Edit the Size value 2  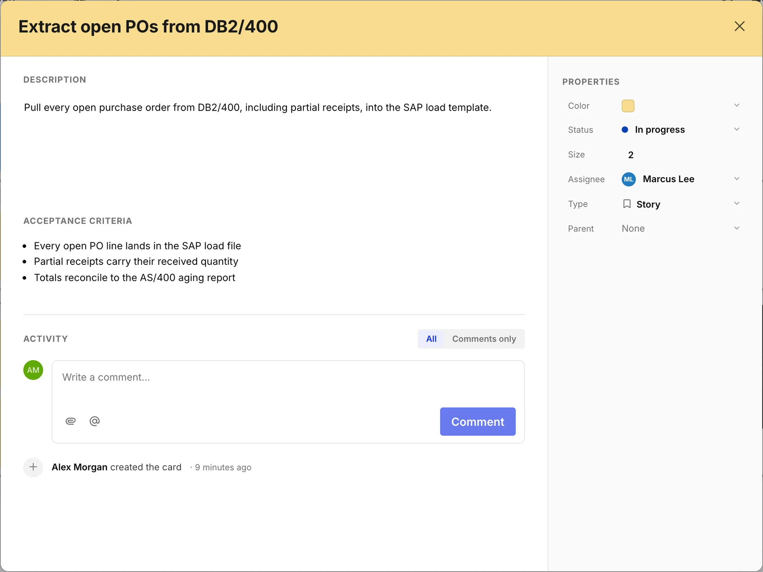631,155
